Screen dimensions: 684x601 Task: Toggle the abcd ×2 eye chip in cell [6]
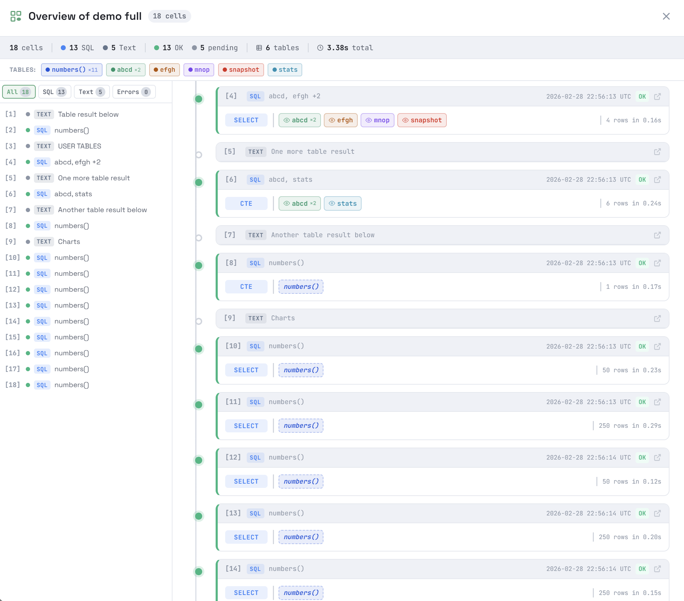click(x=300, y=204)
